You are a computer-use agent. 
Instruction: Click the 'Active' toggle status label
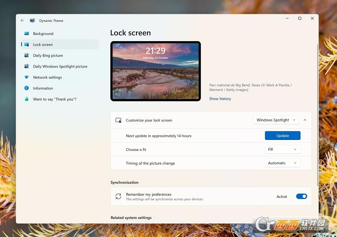point(282,197)
